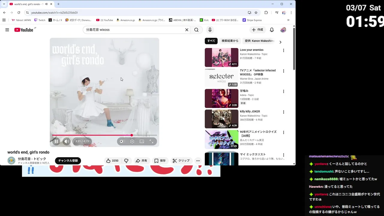Viewport: 384px width, 216px height.
Task: Open the 分島花音 - トピック channel link
Action: 32,159
